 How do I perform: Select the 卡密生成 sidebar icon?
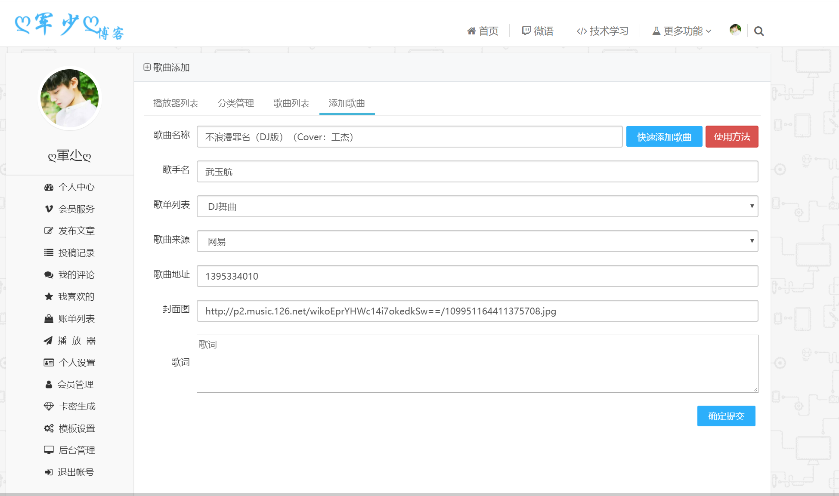(49, 406)
